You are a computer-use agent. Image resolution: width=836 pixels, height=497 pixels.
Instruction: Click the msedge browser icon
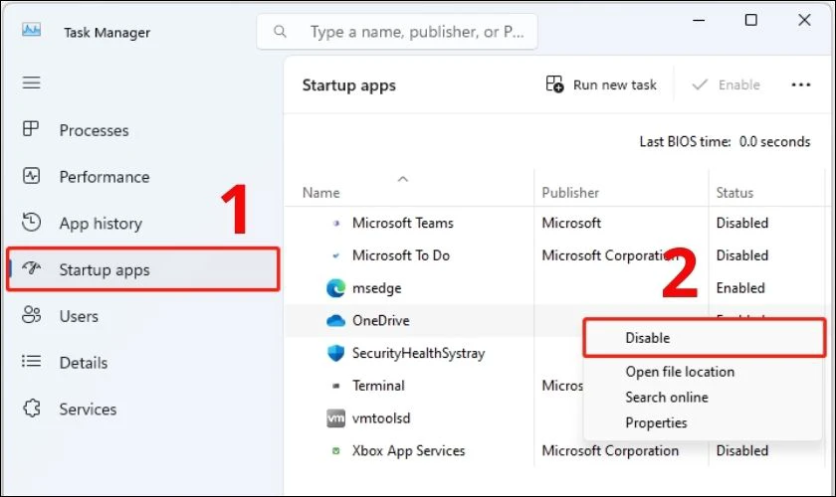click(x=336, y=288)
